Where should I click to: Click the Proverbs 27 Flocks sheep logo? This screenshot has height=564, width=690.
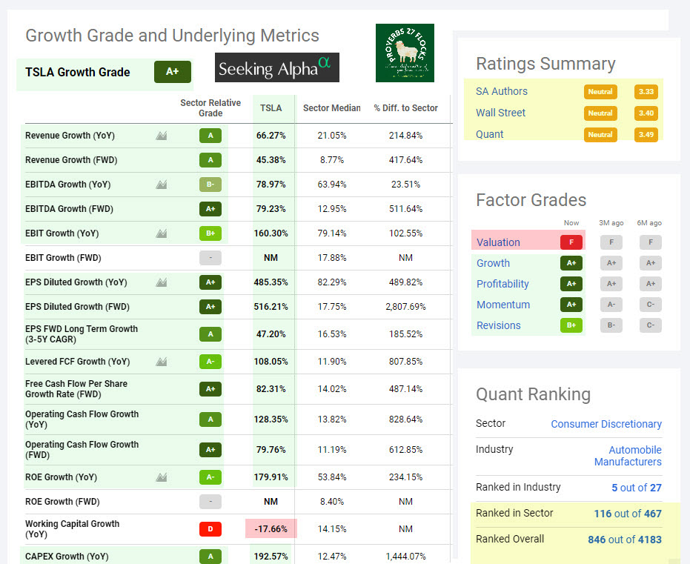(405, 53)
